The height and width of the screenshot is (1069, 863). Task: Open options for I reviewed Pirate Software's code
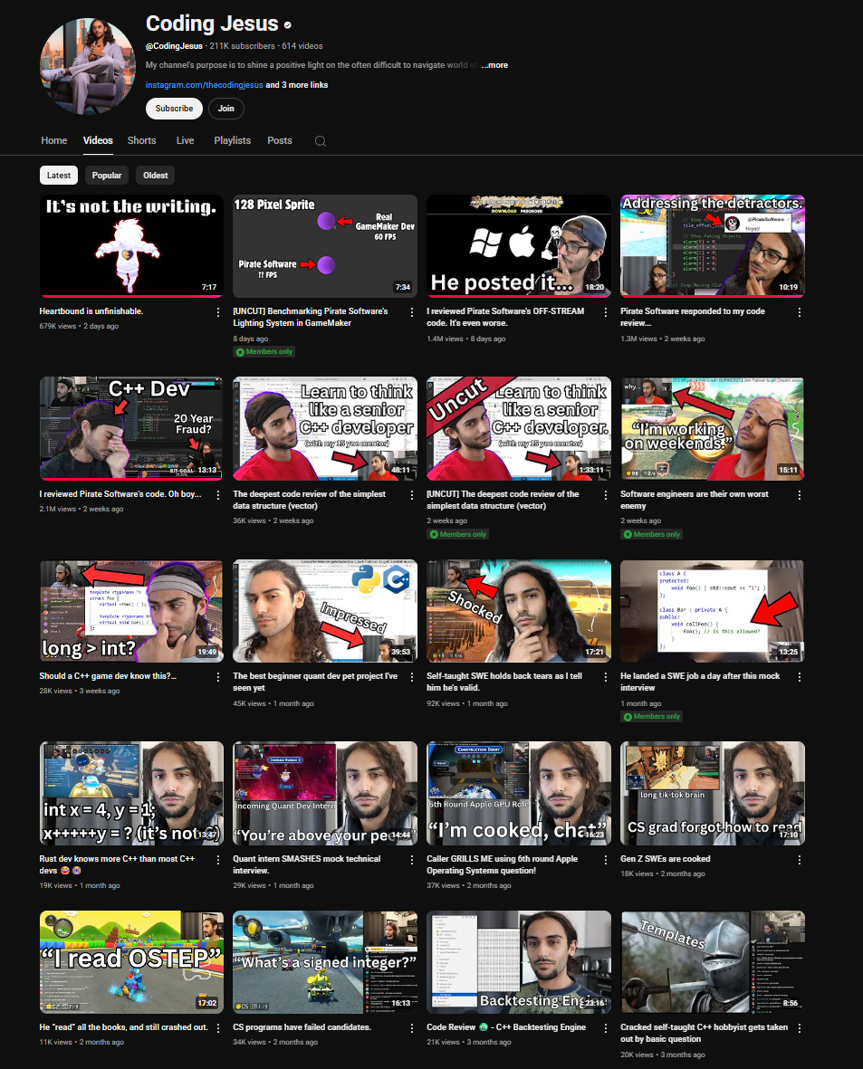click(x=218, y=495)
